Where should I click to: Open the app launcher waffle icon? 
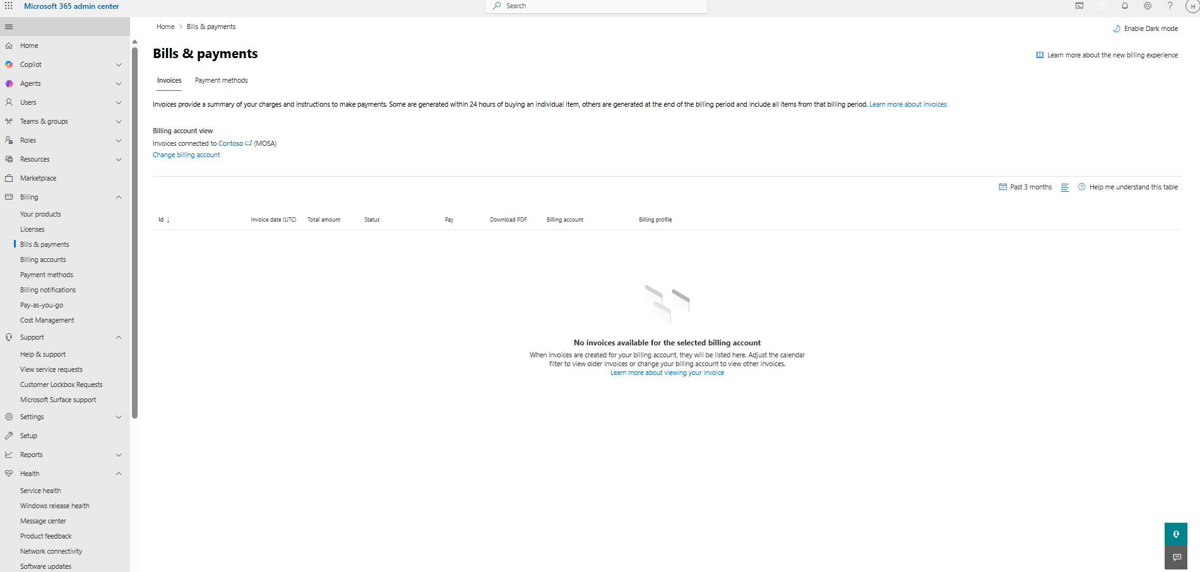click(x=9, y=6)
